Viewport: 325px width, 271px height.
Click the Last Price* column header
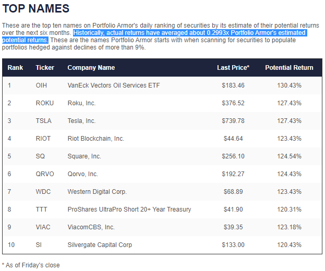pos(233,68)
